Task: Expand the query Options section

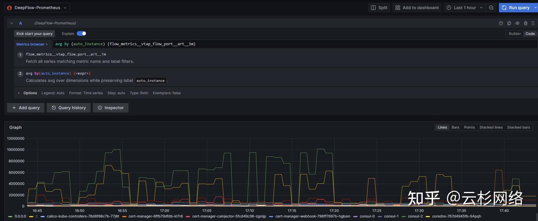Action: 19,93
